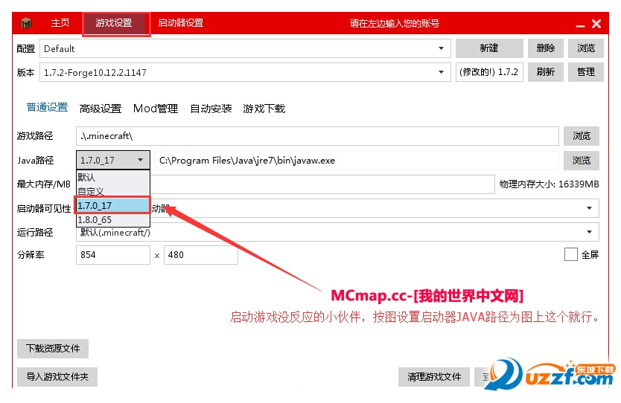Image resolution: width=621 pixels, height=403 pixels.
Task: Click the 新建 config button
Action: 489,48
